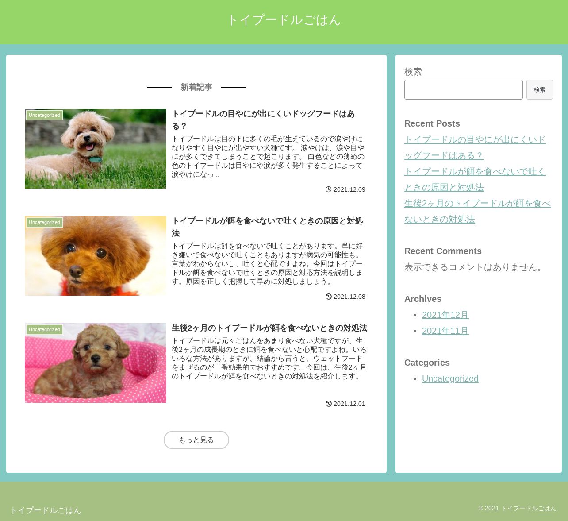
Task: Click the search text input field
Action: click(x=463, y=89)
